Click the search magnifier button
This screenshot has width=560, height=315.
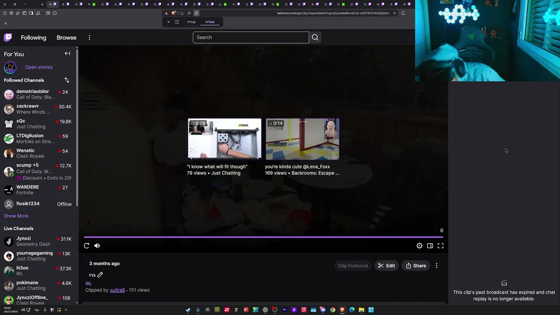click(315, 37)
